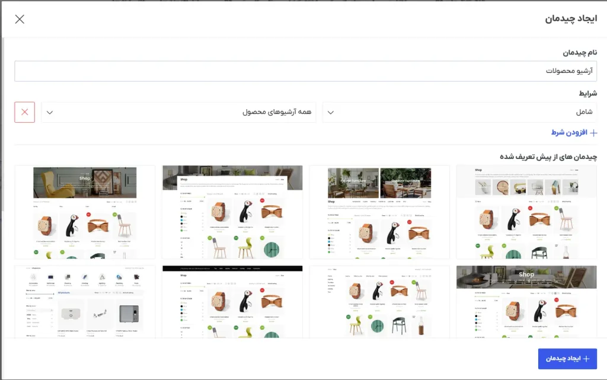Image resolution: width=607 pixels, height=380 pixels.
Task: Pick layout with row of category images
Action: pyautogui.click(x=526, y=212)
